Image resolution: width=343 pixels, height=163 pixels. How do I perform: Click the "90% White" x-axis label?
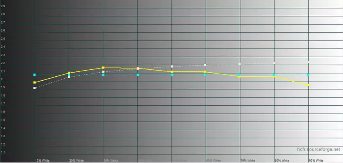pyautogui.click(x=316, y=160)
